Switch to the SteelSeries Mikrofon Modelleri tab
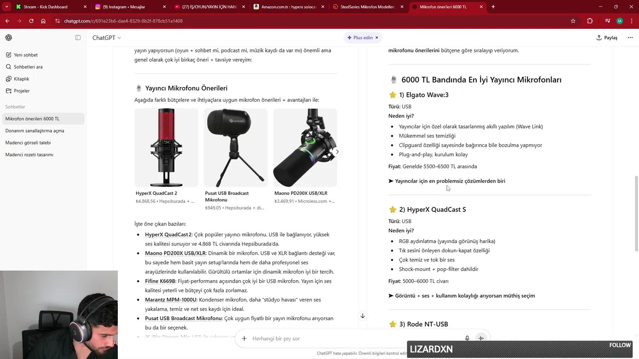Screen dimensions: 639x359 click(368, 7)
